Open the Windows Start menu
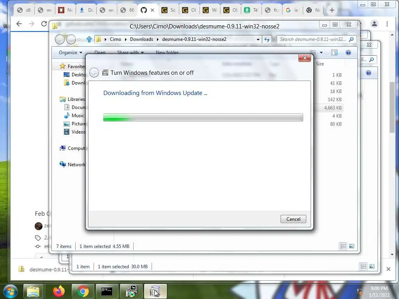399x299 pixels. tap(10, 291)
